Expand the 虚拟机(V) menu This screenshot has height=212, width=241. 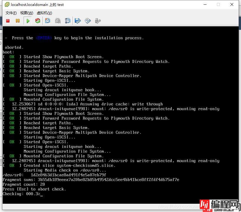44,13
